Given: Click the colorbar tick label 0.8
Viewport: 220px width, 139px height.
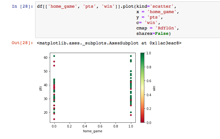Looking at the screenshot, I should pos(149,67).
